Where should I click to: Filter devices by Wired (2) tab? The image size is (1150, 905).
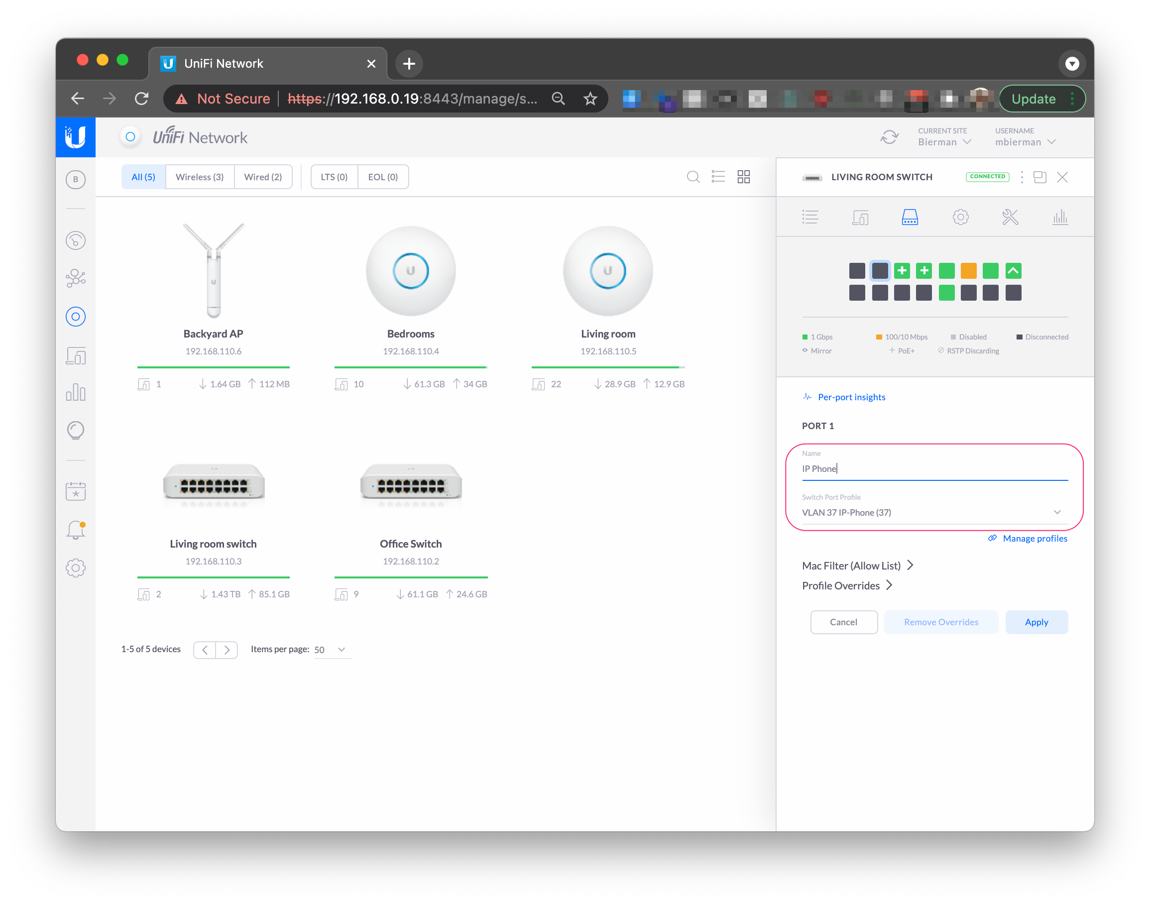263,177
